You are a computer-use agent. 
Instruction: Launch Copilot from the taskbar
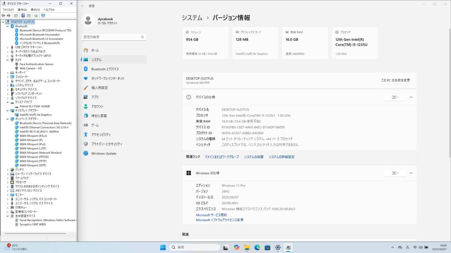click(x=236, y=247)
